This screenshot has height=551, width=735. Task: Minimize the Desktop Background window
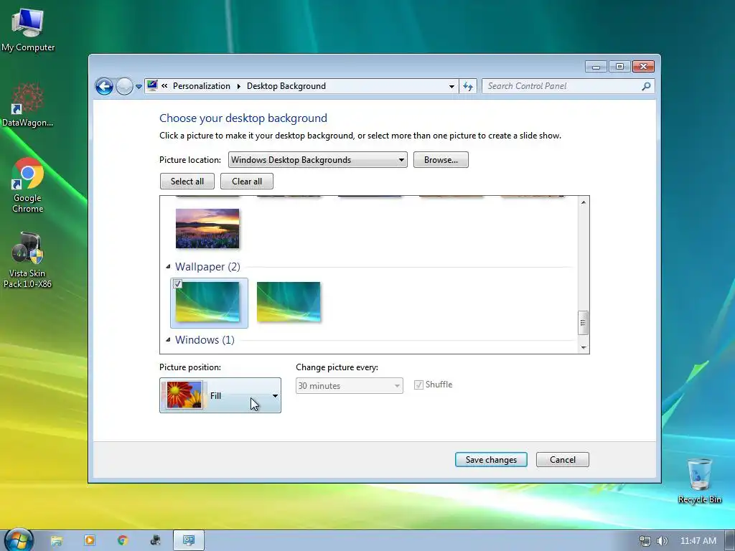pyautogui.click(x=596, y=67)
